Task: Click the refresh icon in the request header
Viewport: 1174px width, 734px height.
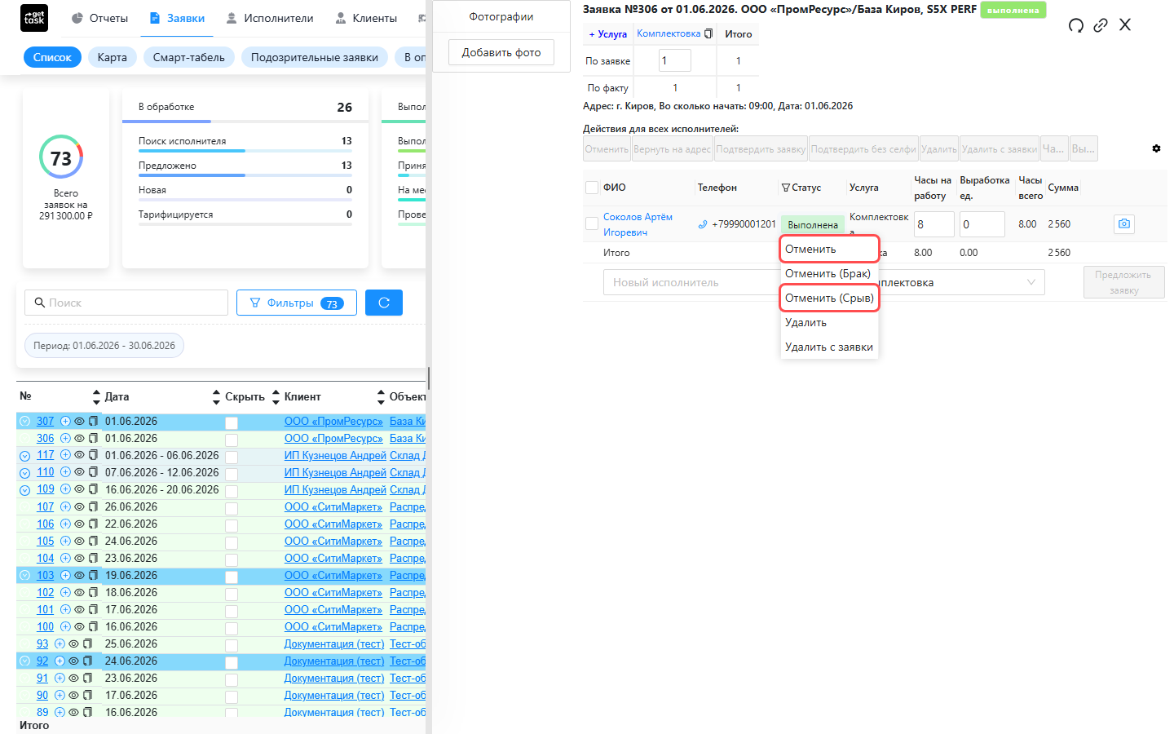Action: (1076, 25)
